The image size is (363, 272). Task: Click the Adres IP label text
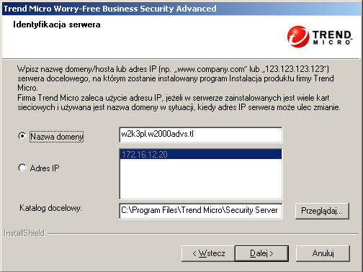point(45,168)
